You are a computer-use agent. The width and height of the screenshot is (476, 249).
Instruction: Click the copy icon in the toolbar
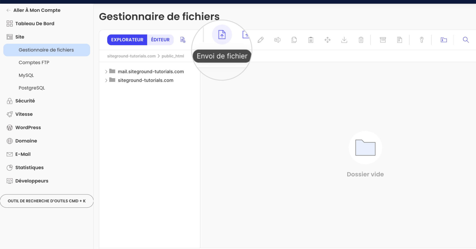click(294, 40)
